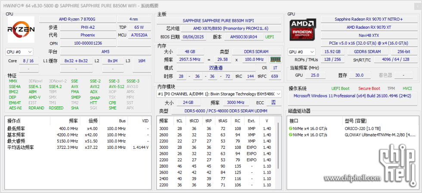Click the 8x32 + 8x32 L1 cache field

click(x=76, y=61)
